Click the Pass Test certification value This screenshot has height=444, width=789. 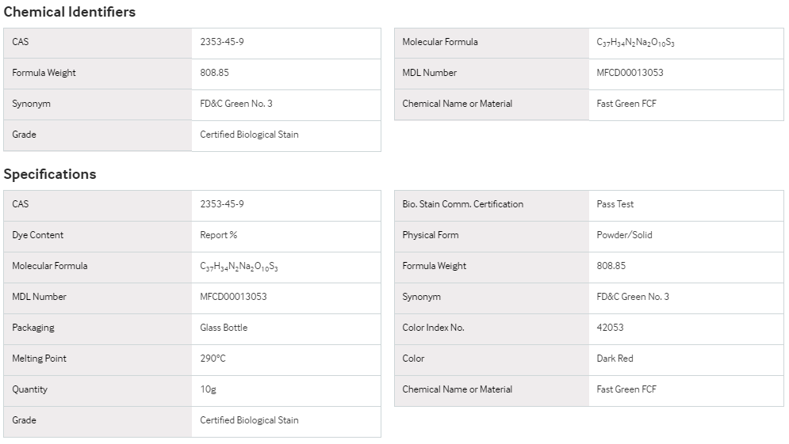coord(615,204)
